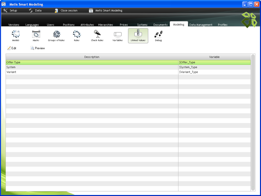Switch to the Versions tab
Image resolution: width=261 pixels, height=196 pixels.
(14, 25)
